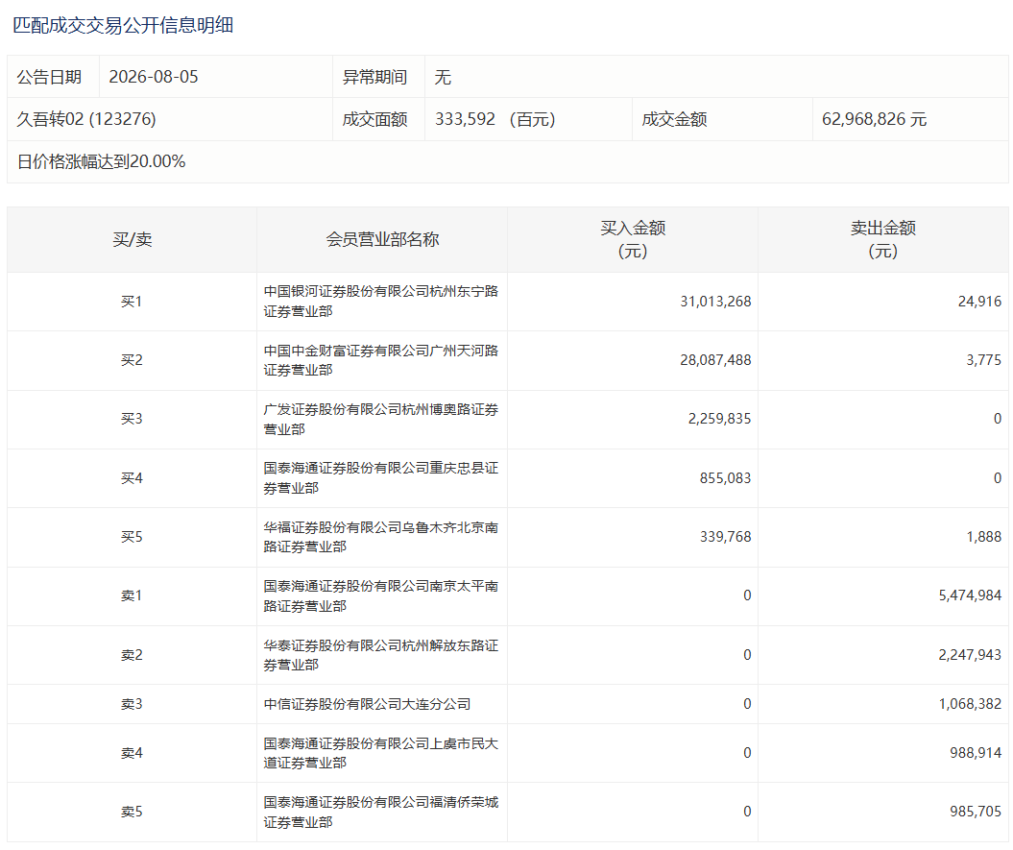1013x850 pixels.
Task: Select buy amount 31,013,268
Action: coord(715,302)
